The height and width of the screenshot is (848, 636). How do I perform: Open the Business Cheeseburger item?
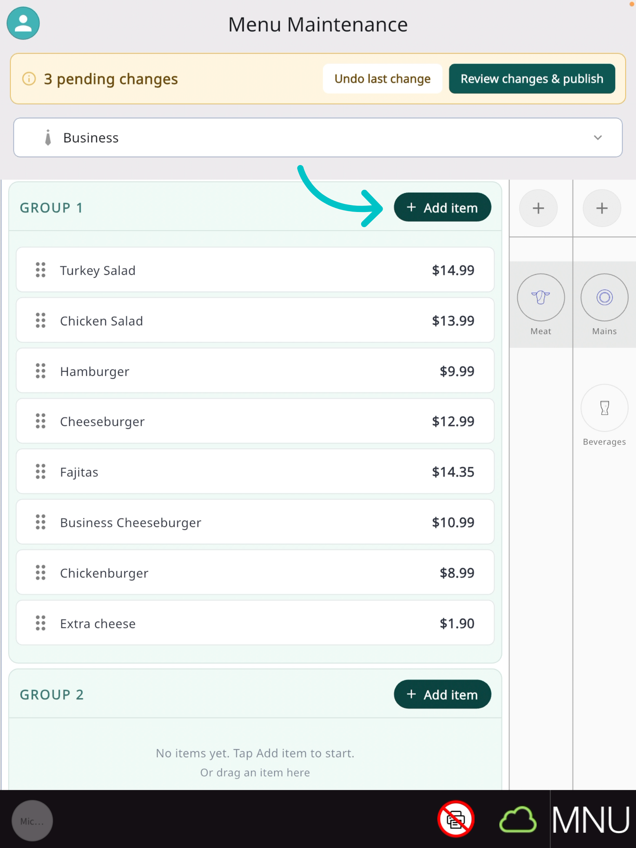point(255,522)
